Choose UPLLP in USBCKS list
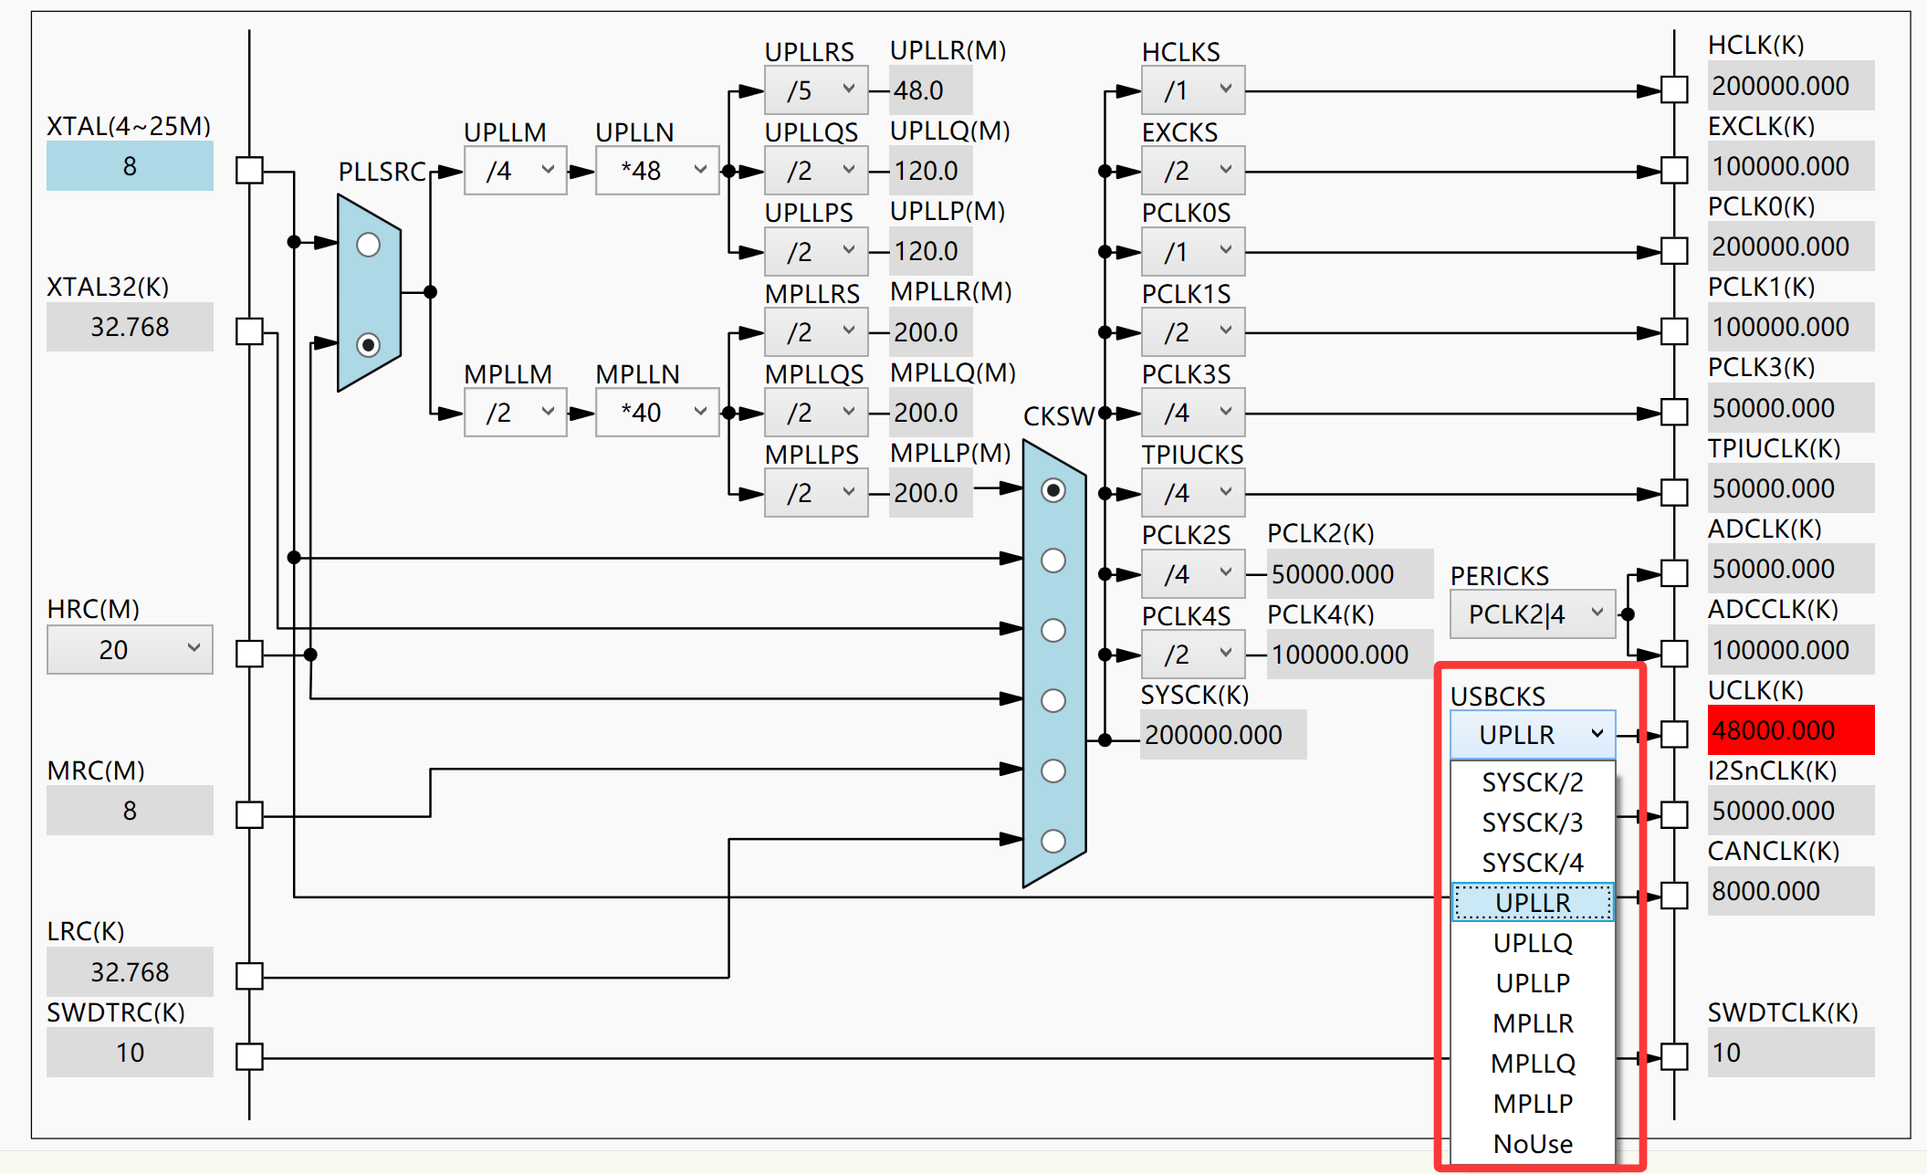Screen dimensions: 1927x1174 tap(1532, 983)
